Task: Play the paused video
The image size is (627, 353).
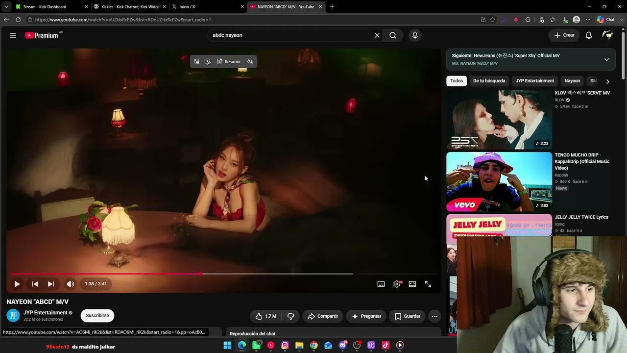Action: pyautogui.click(x=17, y=284)
